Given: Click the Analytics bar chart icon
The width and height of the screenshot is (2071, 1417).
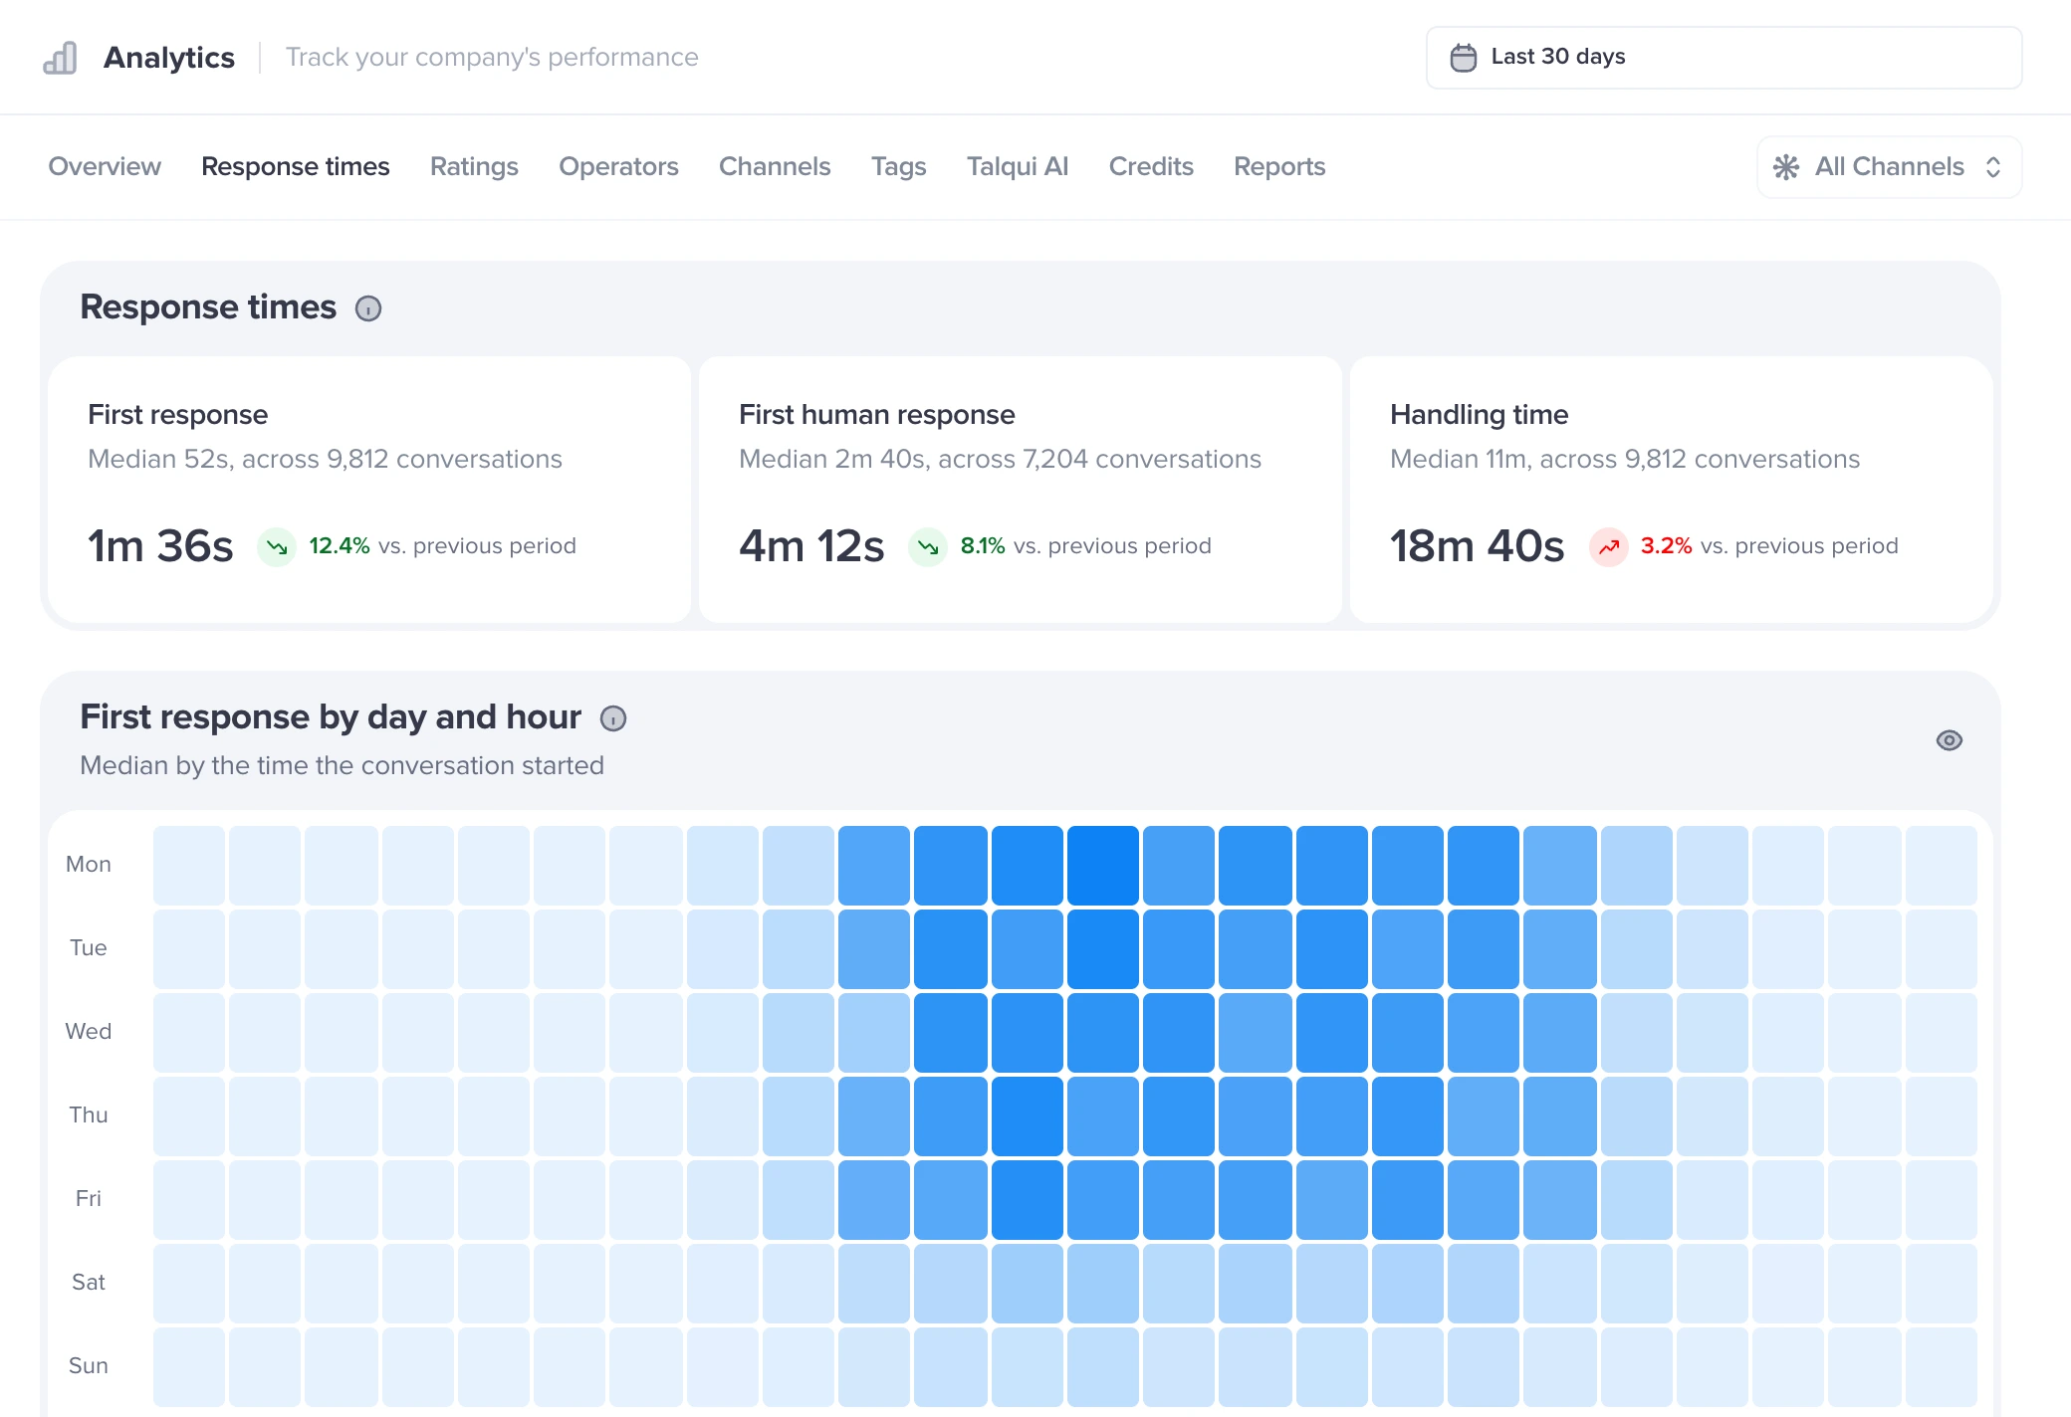Looking at the screenshot, I should click(60, 58).
